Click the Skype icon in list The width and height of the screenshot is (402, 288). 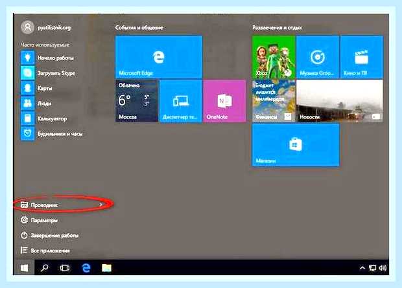click(28, 73)
